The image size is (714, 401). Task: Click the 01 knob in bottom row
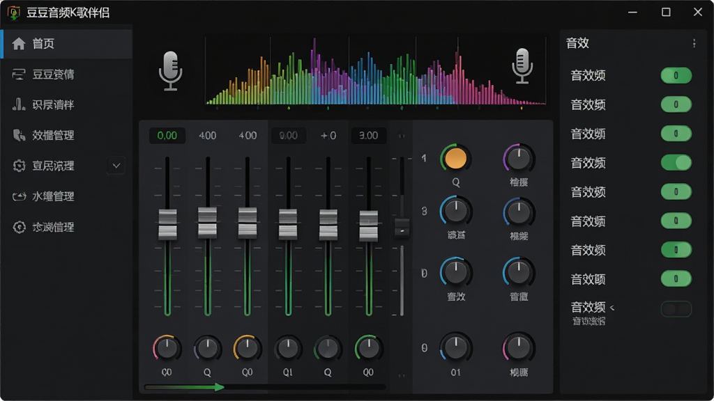pos(455,348)
